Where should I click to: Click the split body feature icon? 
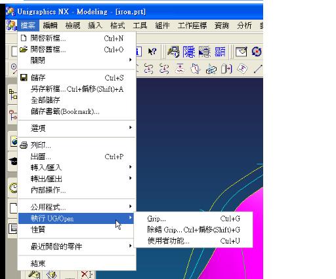226,69
